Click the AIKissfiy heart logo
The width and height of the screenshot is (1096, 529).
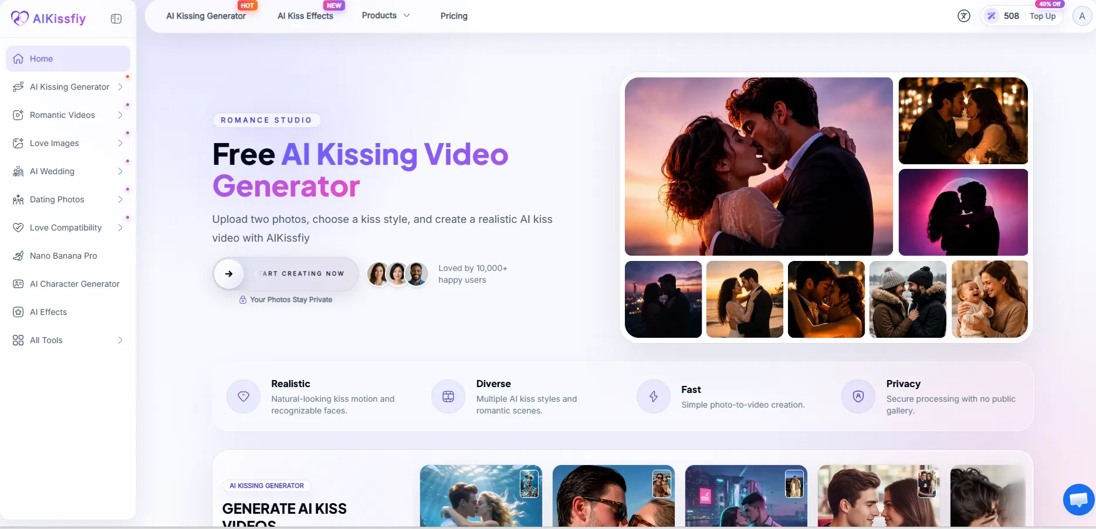20,18
